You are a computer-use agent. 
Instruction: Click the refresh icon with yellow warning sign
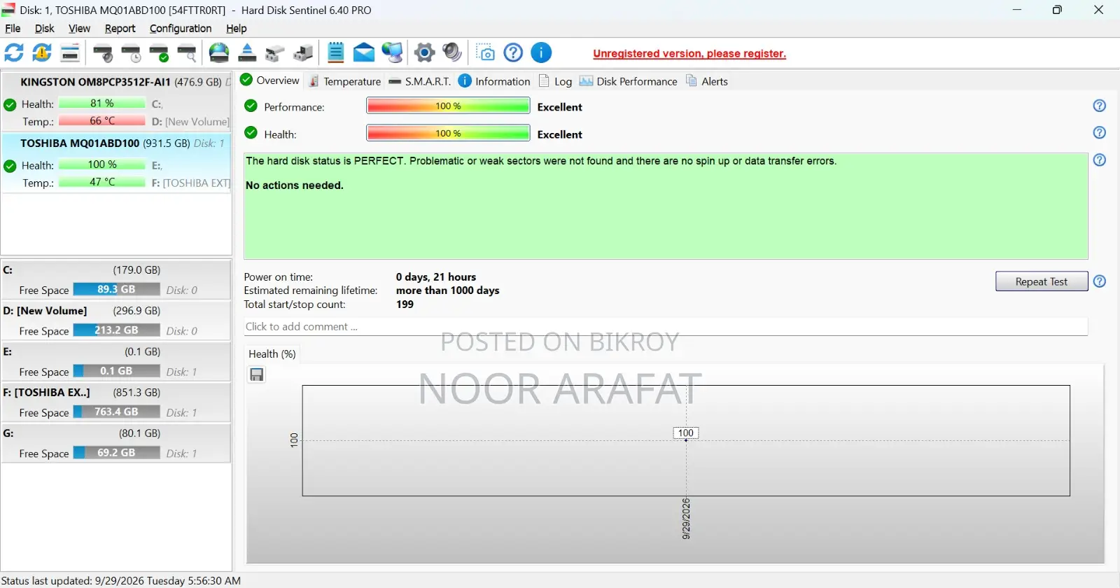point(42,52)
